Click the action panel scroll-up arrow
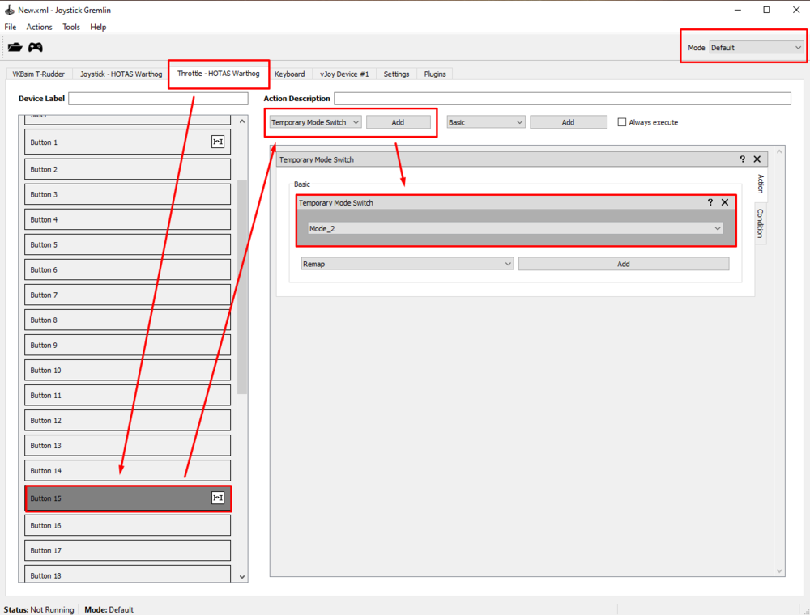 pos(779,151)
